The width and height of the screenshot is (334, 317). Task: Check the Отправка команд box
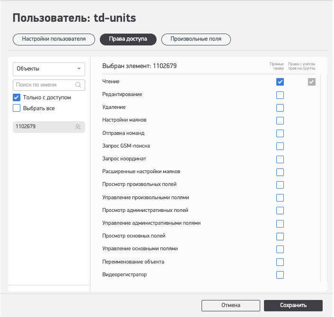tap(280, 133)
